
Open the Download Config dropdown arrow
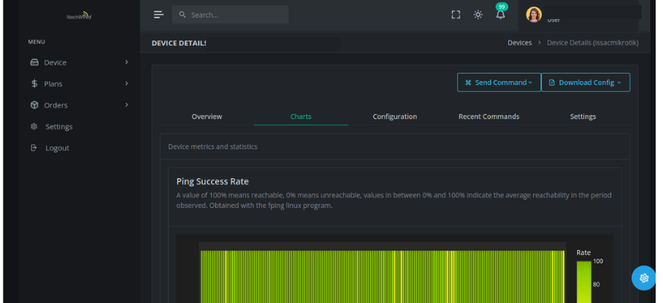coord(619,83)
